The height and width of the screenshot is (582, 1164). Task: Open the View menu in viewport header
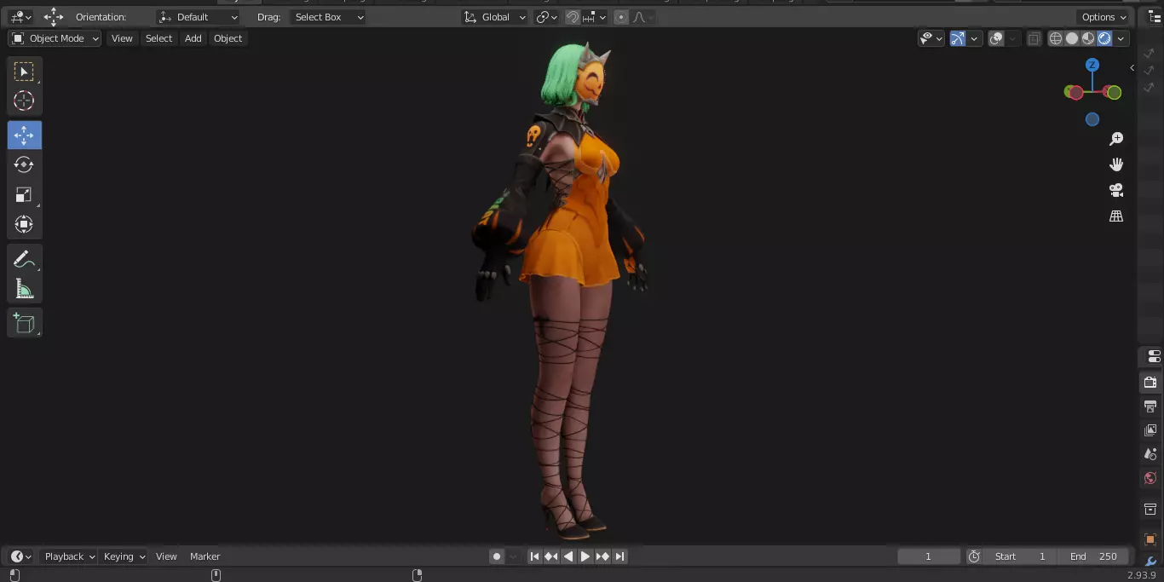click(x=122, y=38)
